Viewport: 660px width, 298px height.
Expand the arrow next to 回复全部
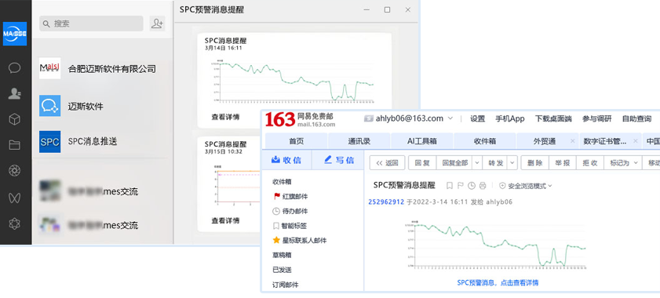[477, 163]
